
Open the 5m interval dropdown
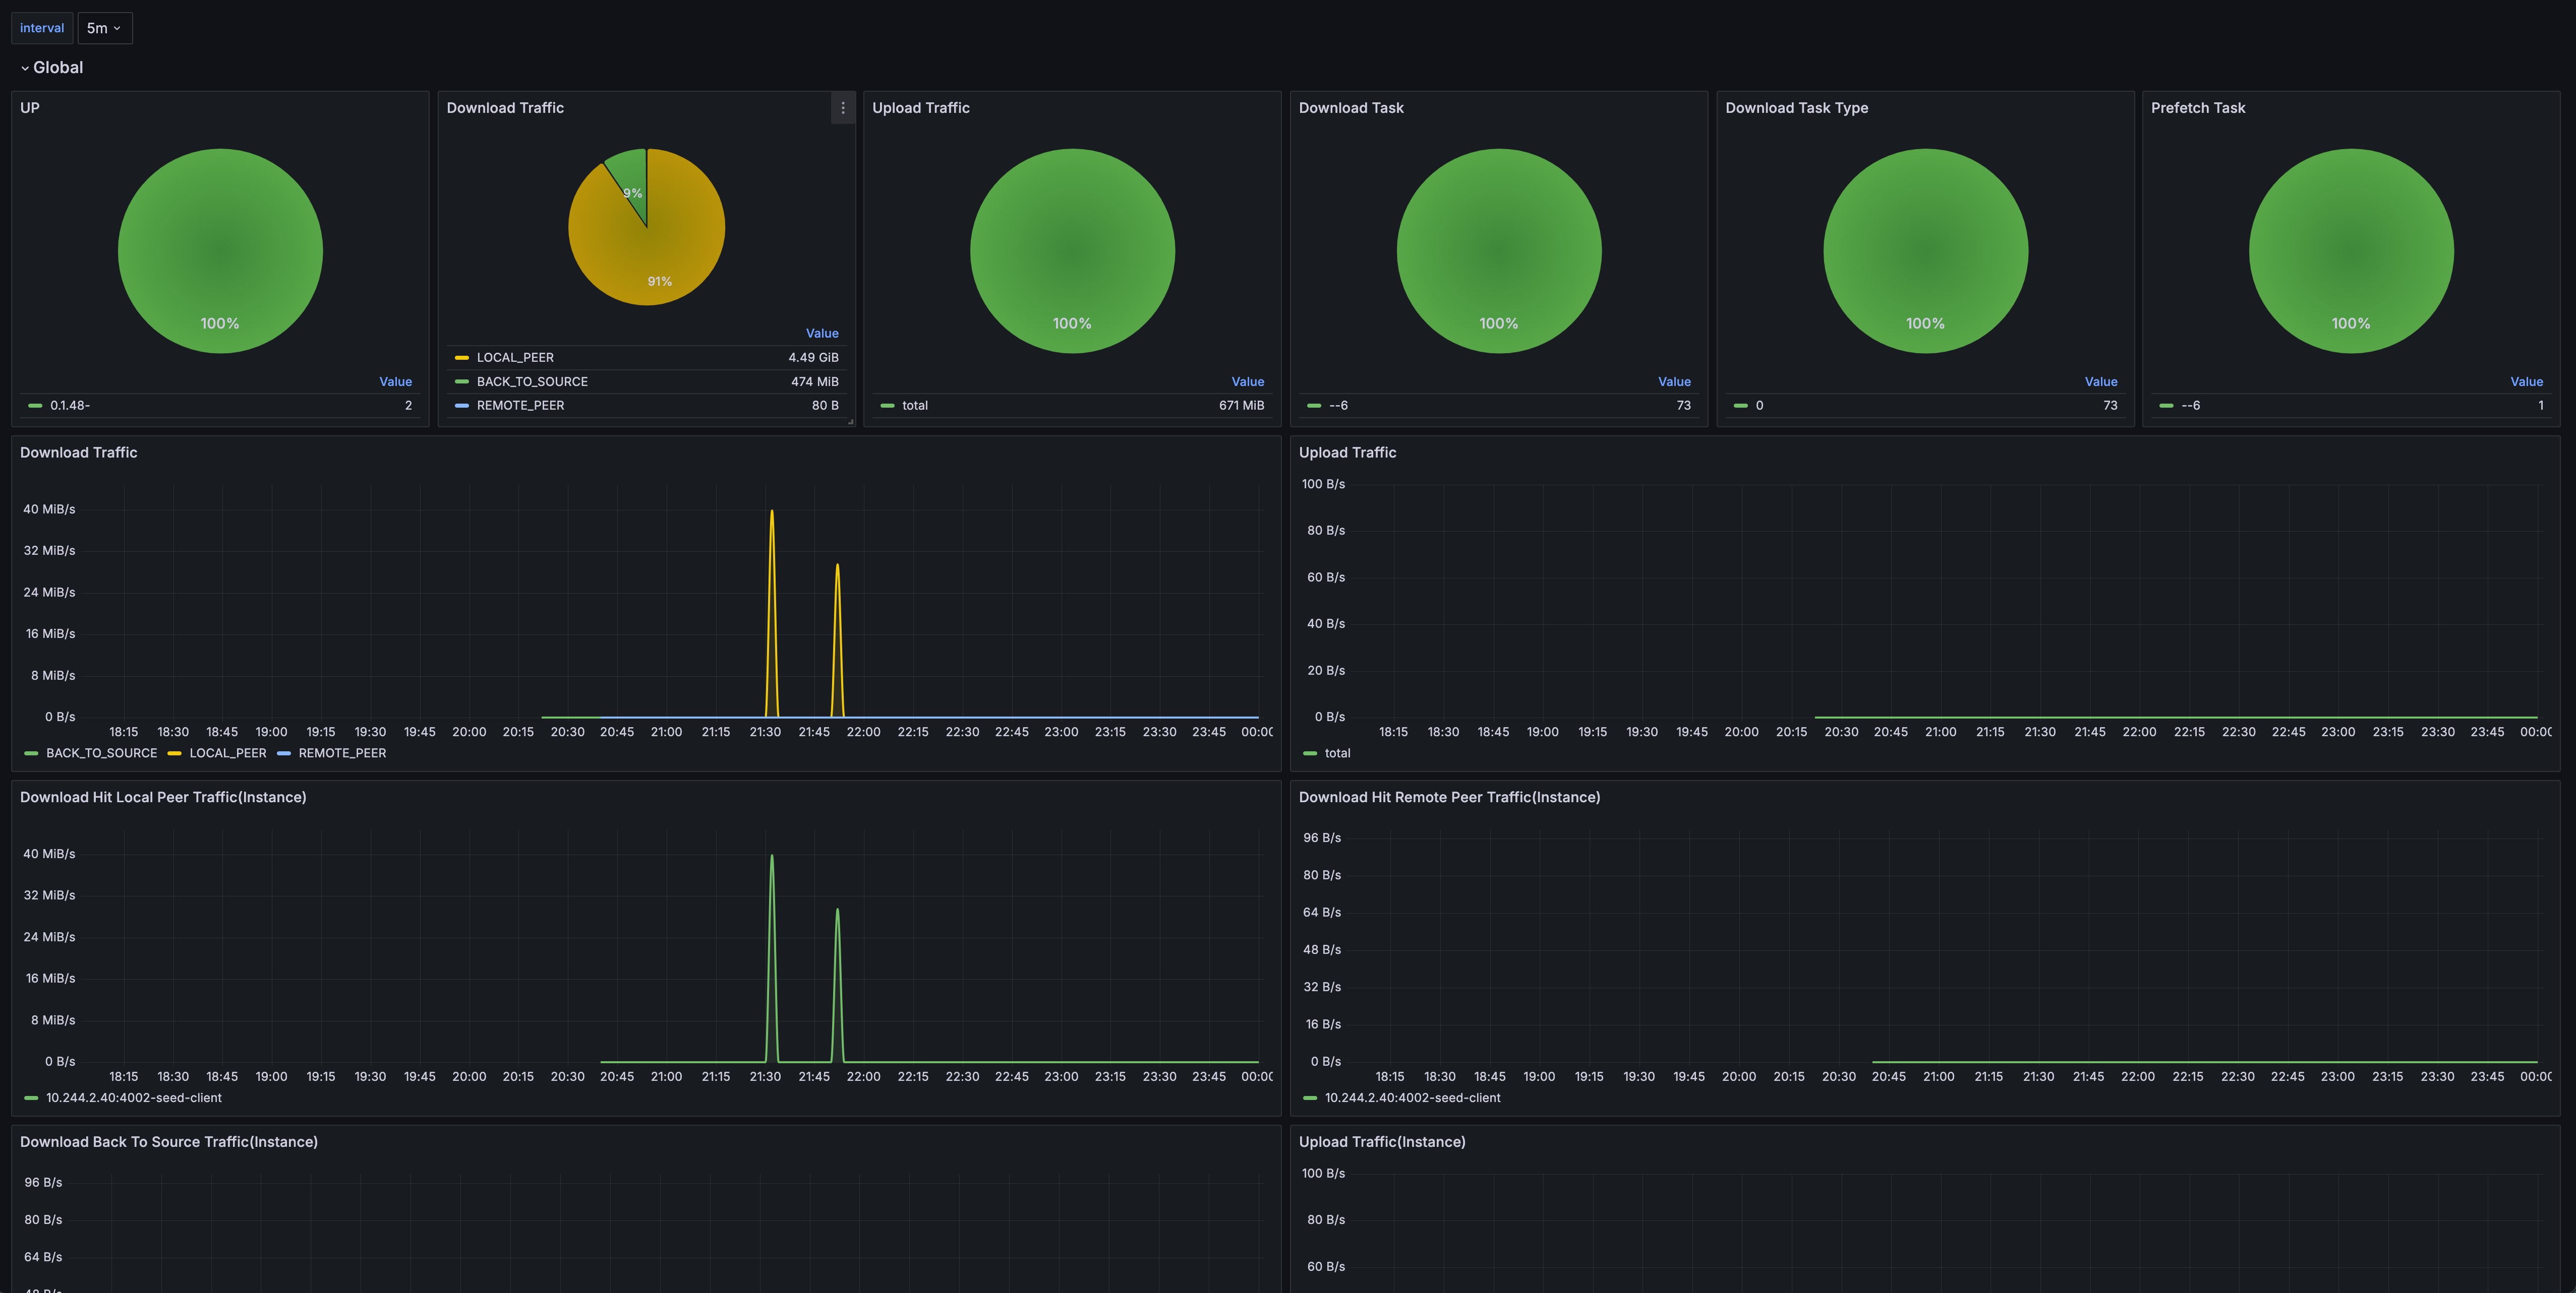click(x=104, y=28)
